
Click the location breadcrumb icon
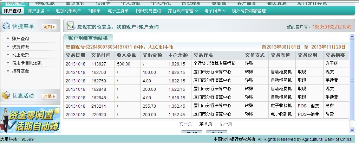tap(70, 26)
